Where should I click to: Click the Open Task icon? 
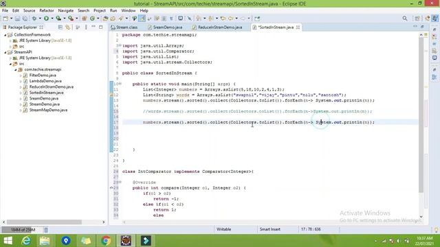pos(113,19)
